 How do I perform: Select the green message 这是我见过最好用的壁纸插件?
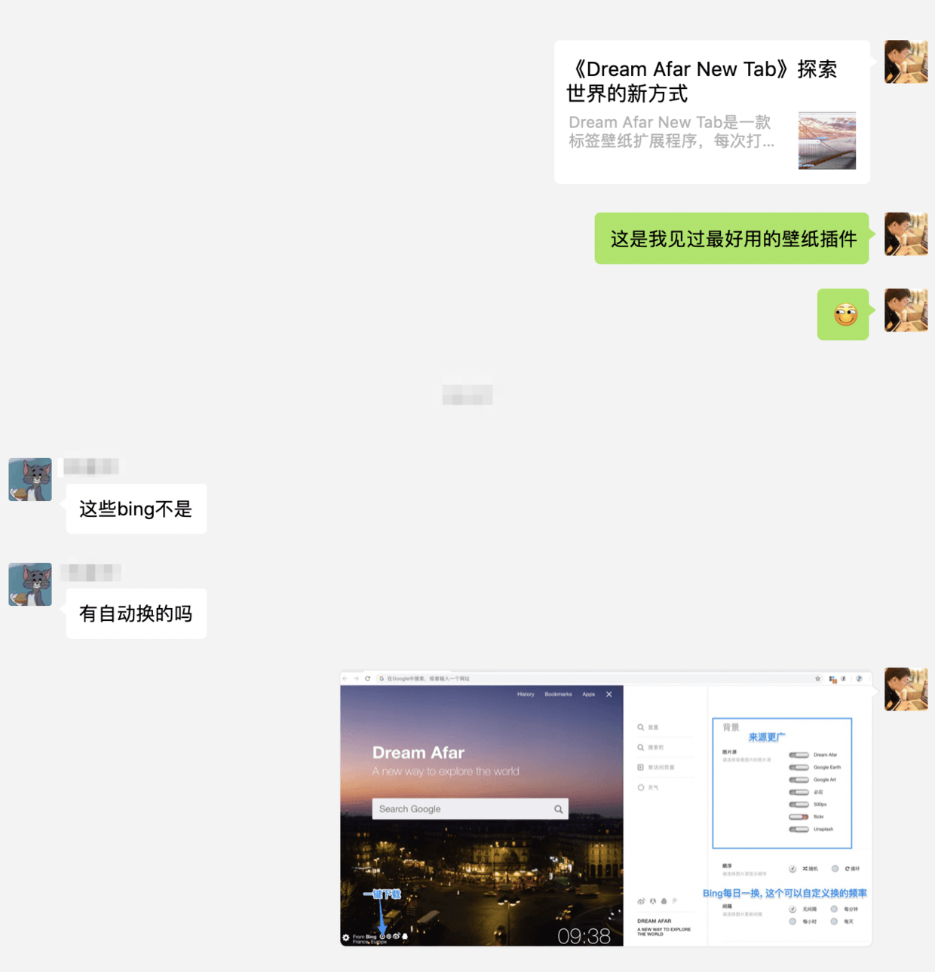click(731, 239)
